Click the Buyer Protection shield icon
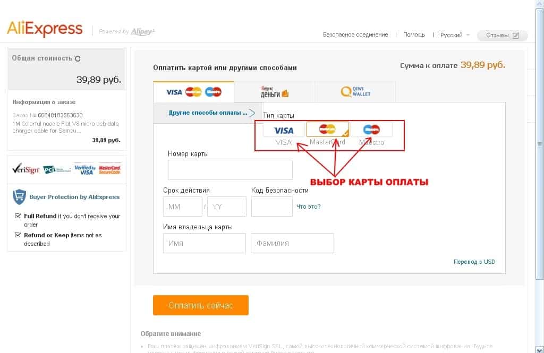Screen dimensions: 544x353 19,197
